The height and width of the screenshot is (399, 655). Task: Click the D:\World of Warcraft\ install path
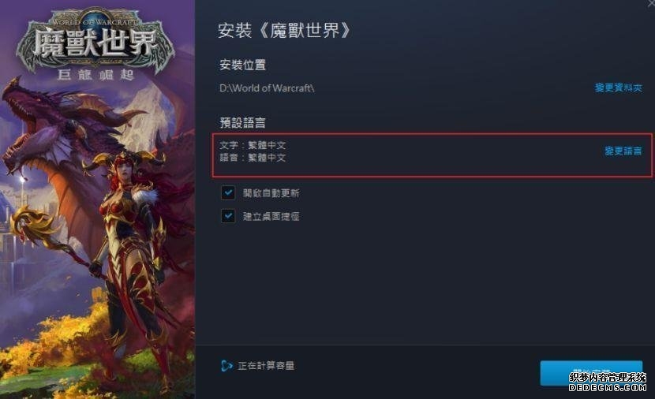pyautogui.click(x=267, y=88)
